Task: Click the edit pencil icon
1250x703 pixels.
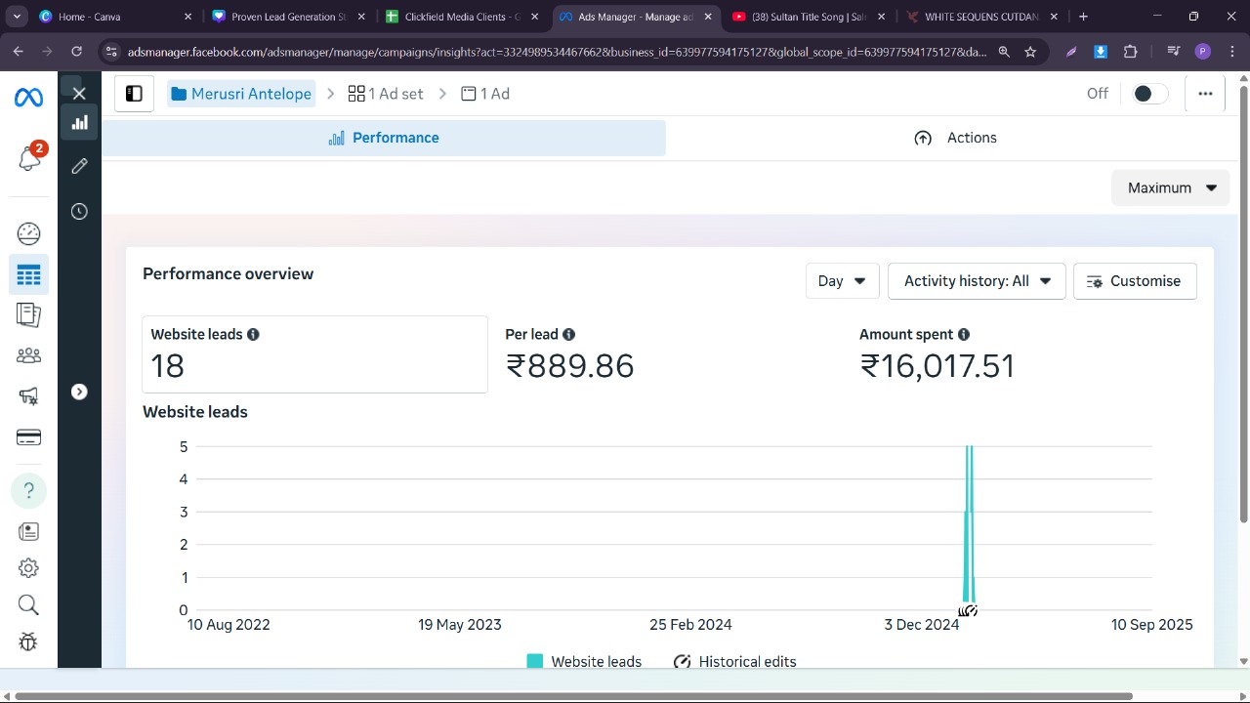Action: pos(79,166)
